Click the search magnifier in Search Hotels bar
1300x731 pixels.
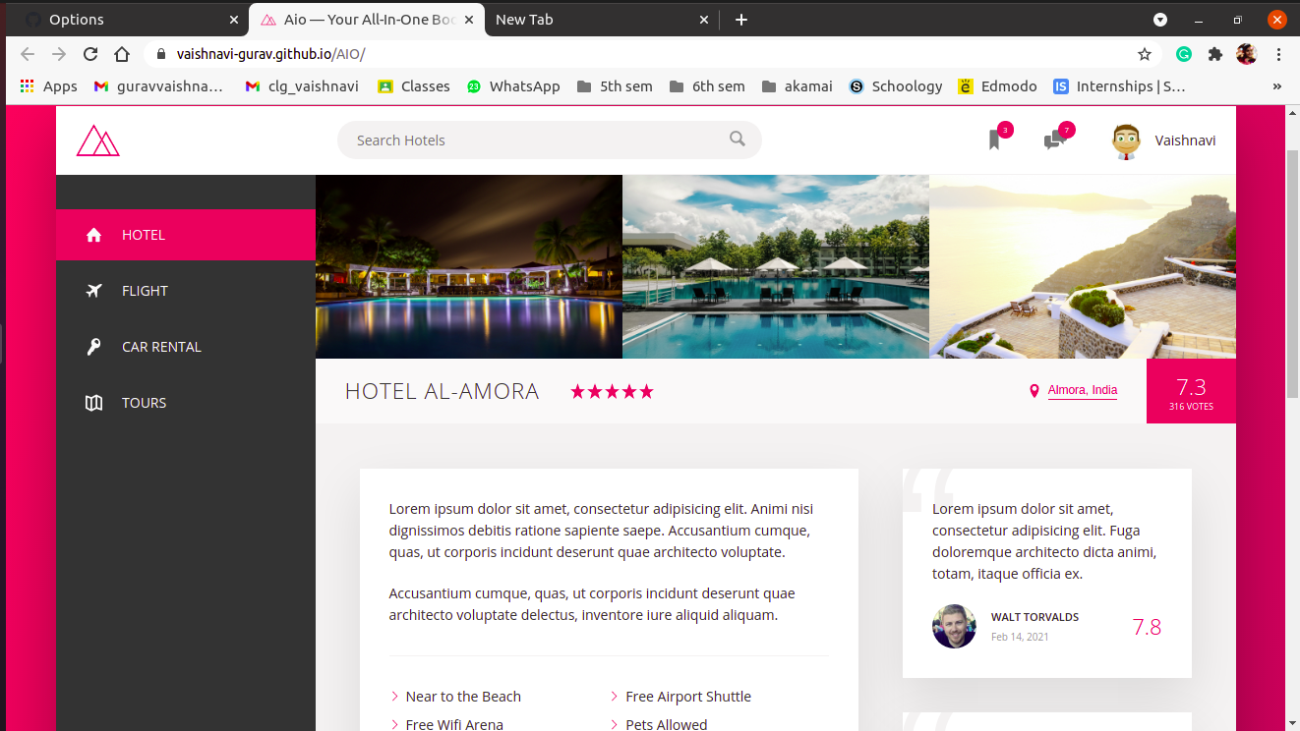pos(737,140)
